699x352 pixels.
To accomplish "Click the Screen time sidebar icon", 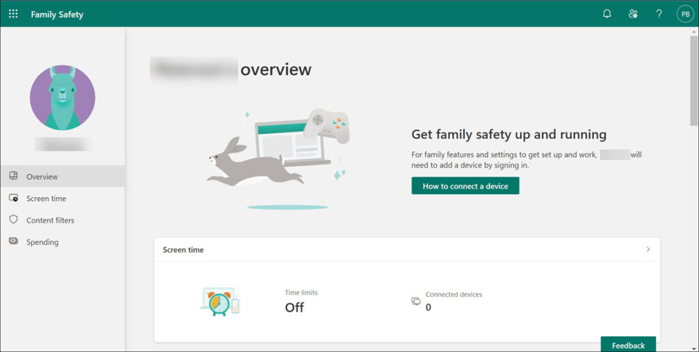I will 14,198.
